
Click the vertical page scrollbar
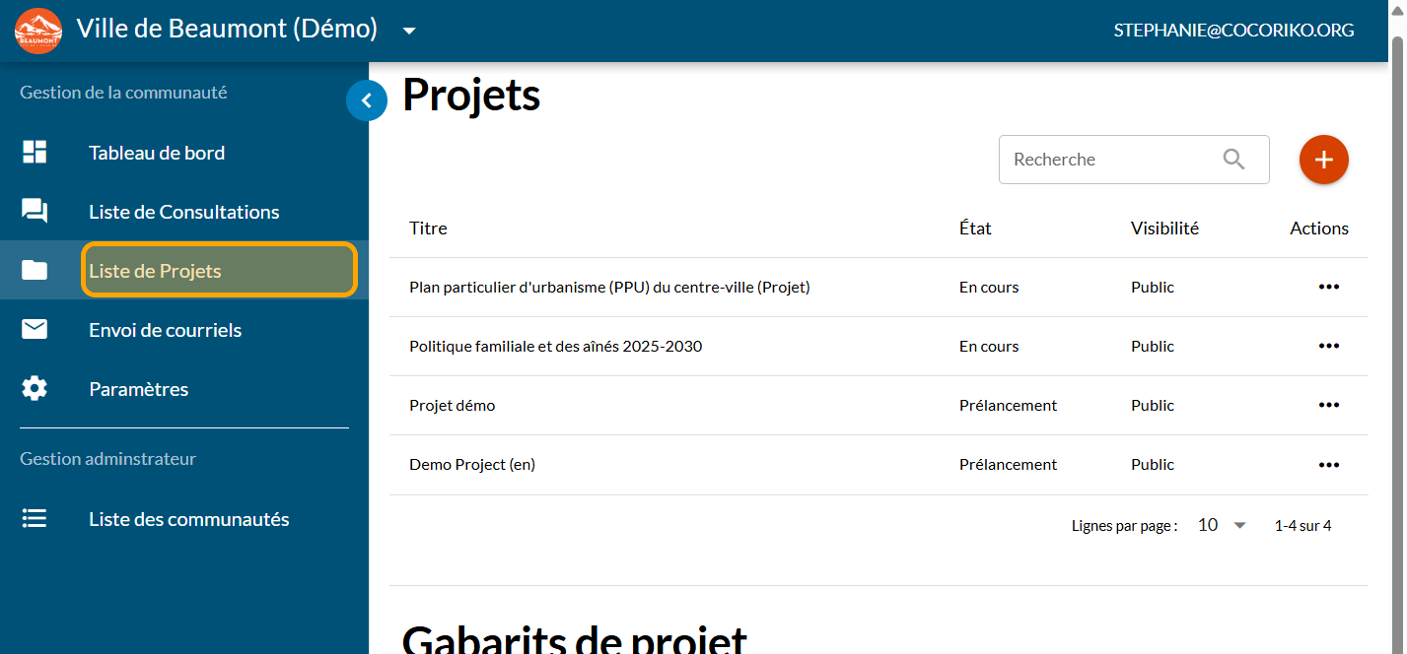click(x=1396, y=295)
